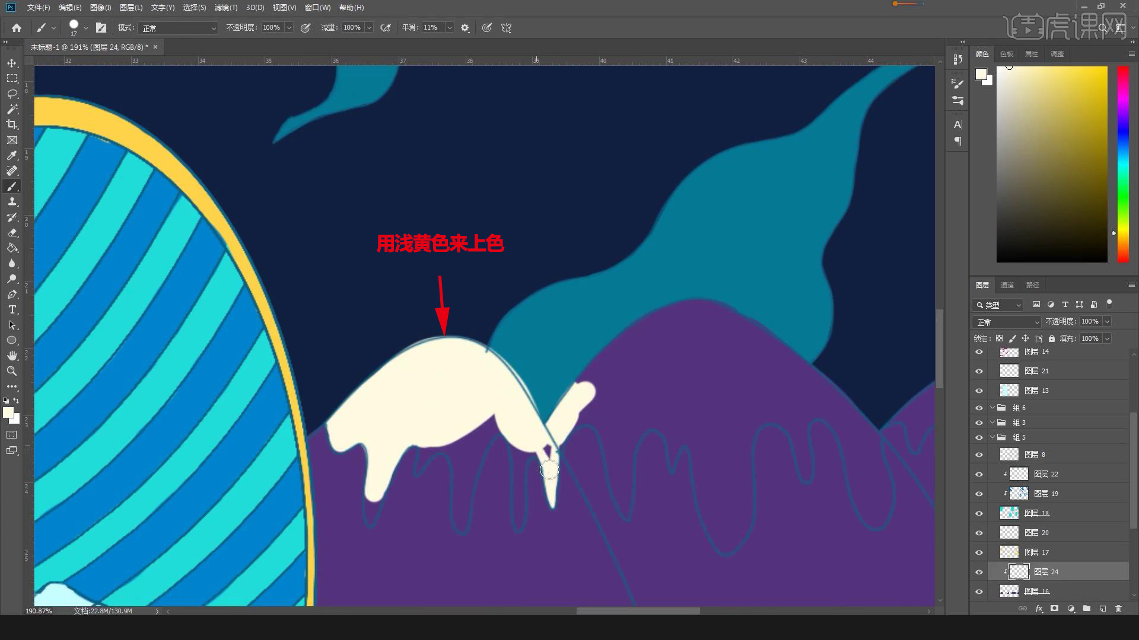
Task: Open flow 流量 dropdown arrow
Action: pyautogui.click(x=369, y=28)
